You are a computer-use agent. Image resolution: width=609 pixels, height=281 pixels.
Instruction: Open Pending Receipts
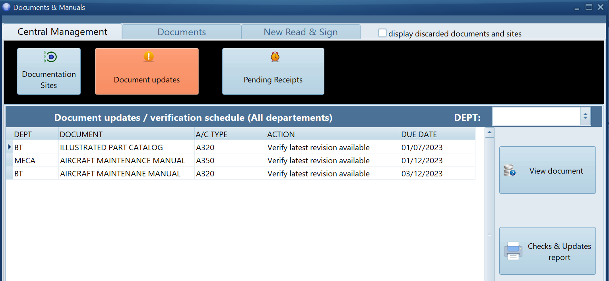click(273, 71)
